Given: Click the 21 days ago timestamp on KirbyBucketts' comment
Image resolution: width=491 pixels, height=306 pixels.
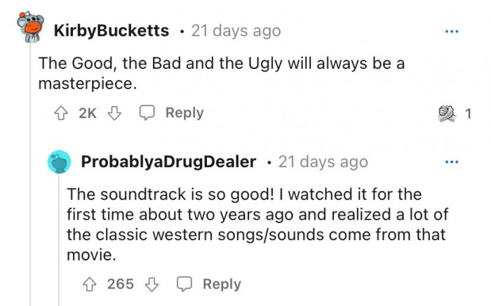Looking at the screenshot, I should (235, 31).
